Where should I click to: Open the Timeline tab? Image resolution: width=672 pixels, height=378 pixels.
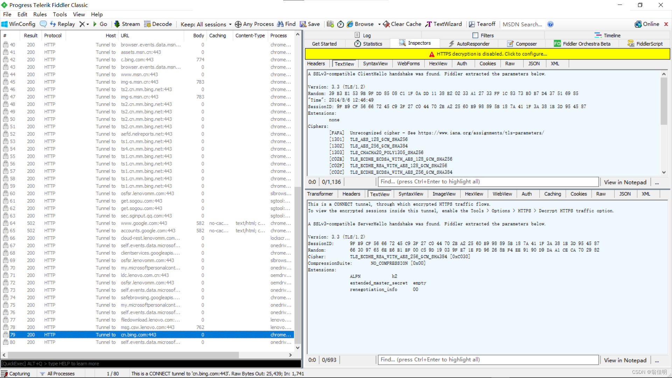607,35
